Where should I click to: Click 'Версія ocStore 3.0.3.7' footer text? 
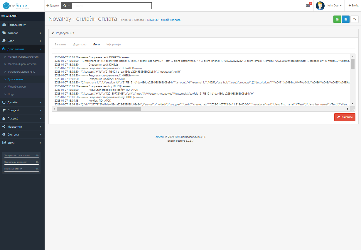(x=180, y=141)
